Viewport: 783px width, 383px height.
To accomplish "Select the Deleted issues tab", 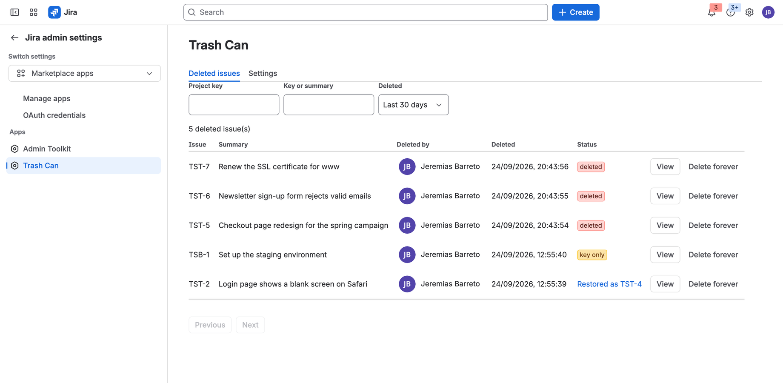I will (214, 73).
